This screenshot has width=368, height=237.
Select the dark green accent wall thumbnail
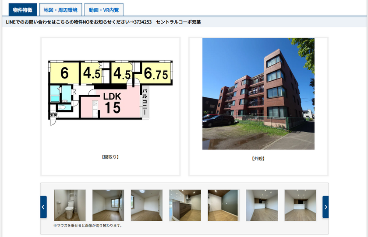(223, 205)
